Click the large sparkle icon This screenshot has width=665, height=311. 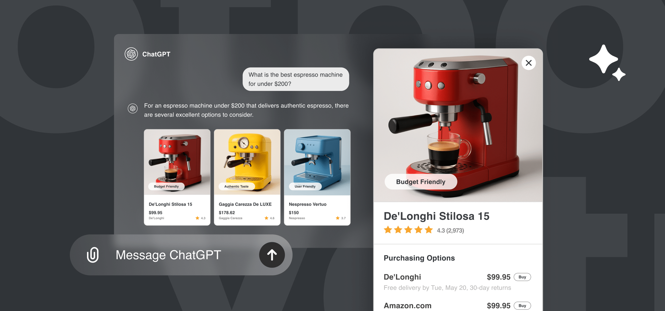click(x=603, y=59)
